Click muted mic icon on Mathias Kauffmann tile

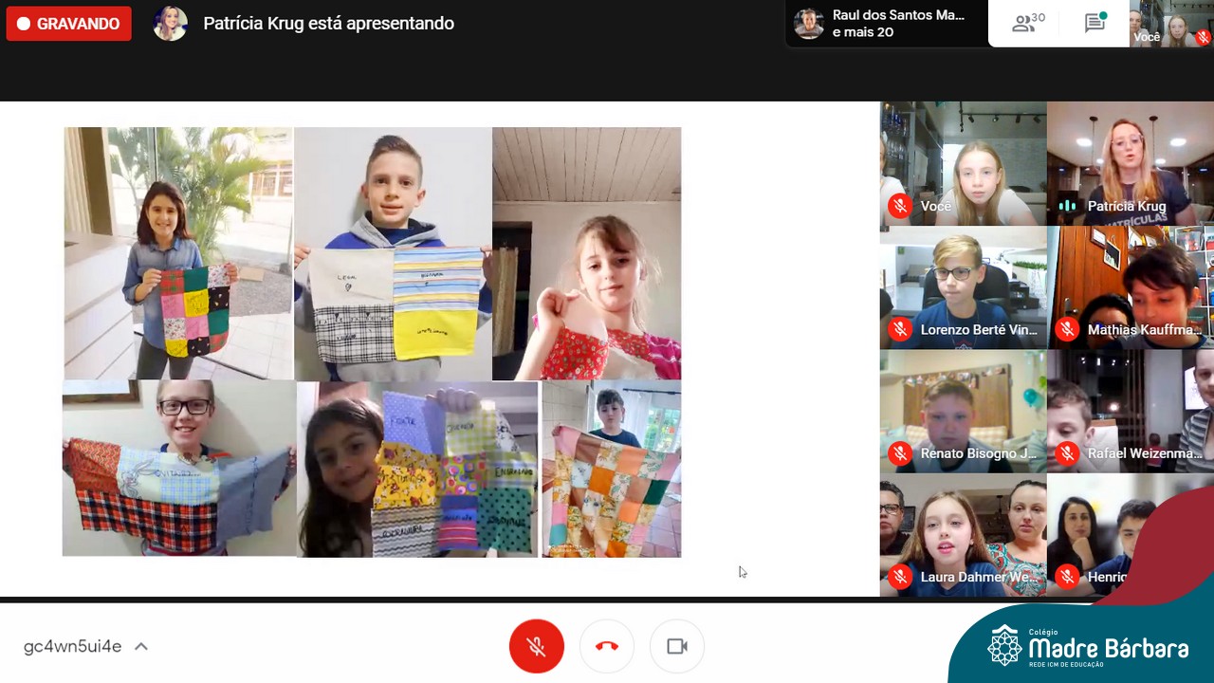coord(1067,330)
